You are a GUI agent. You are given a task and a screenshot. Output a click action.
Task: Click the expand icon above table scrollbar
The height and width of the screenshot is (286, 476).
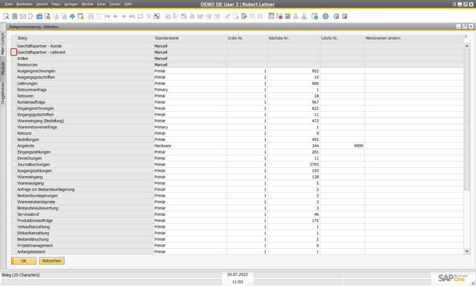466,37
